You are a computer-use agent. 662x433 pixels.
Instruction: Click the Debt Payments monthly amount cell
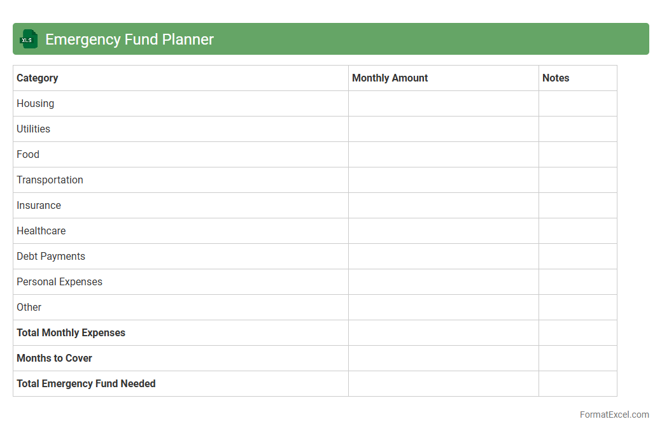click(x=443, y=257)
